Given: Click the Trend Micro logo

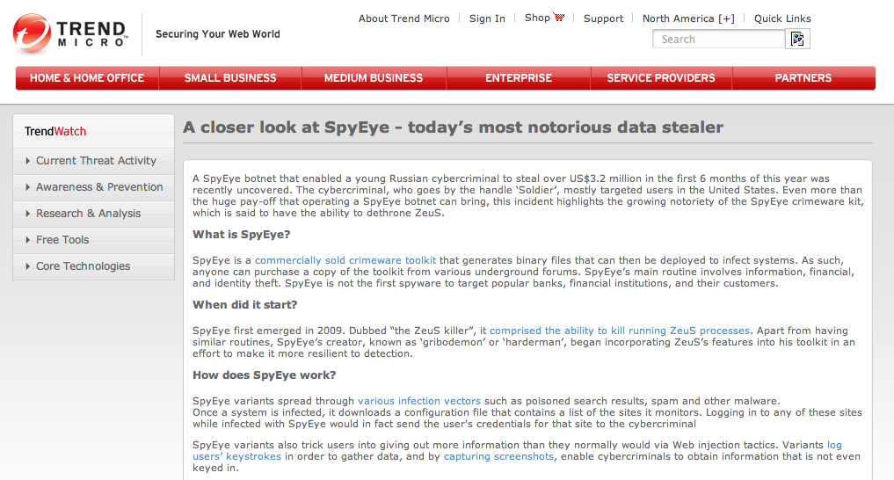Looking at the screenshot, I should [69, 34].
